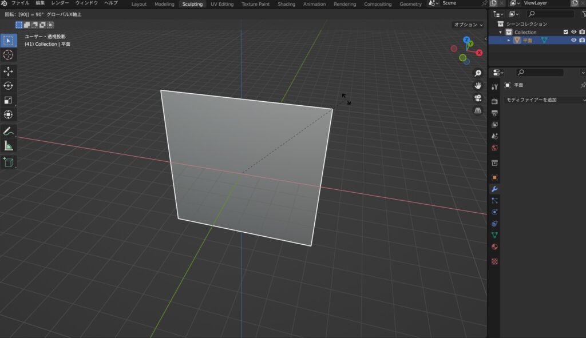Switch to the UV Editing workspace tab
Image resolution: width=586 pixels, height=338 pixels.
coord(222,4)
